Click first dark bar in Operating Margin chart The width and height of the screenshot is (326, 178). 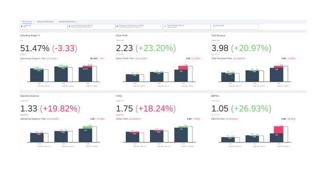pyautogui.click(x=37, y=75)
